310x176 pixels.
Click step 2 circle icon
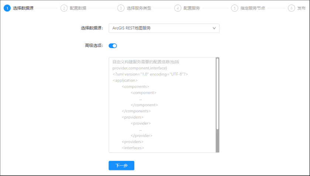(64, 8)
